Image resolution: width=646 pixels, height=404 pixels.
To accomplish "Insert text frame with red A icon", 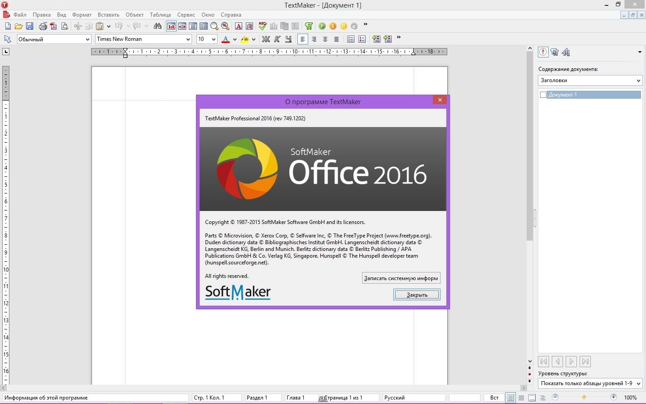I will [239, 26].
